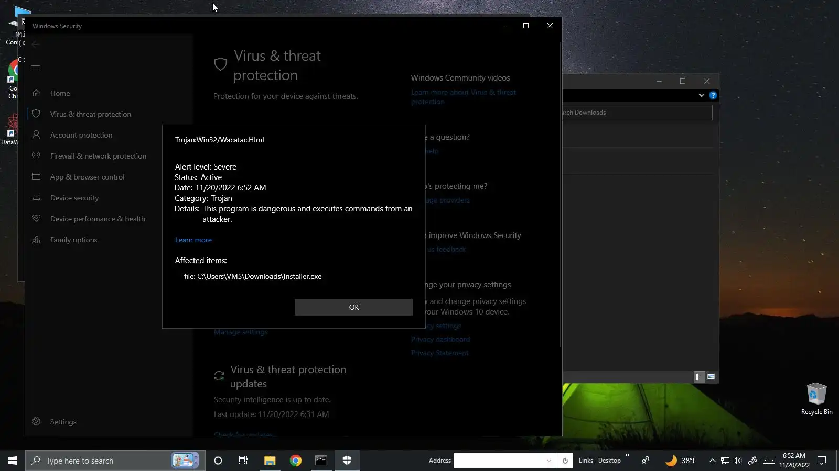
Task: Follow the Learn more link in threat dialog
Action: tap(193, 240)
